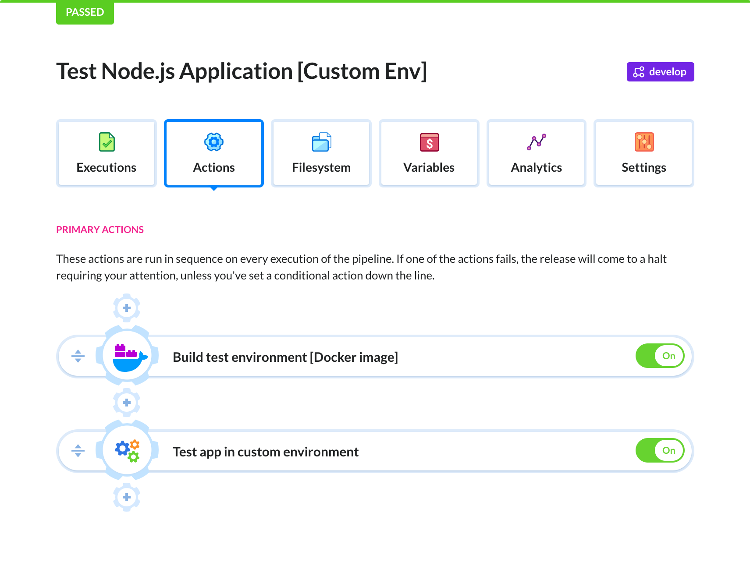Click the blue gear Actions icon

(214, 142)
